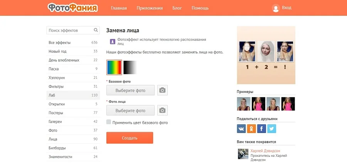
Task: Click the search magnifier icon
Action: coord(96,30)
